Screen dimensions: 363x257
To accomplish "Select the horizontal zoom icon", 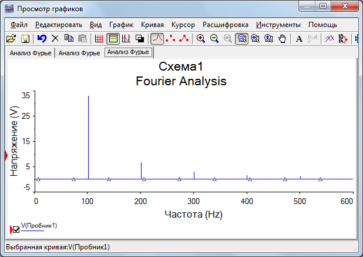I will click(255, 38).
